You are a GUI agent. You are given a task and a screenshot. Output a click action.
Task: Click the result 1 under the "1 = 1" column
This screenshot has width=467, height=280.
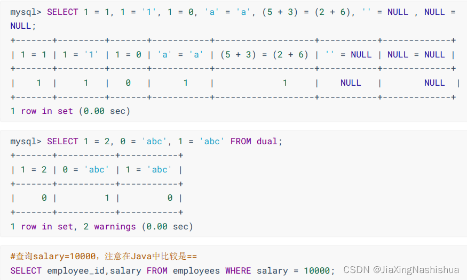[39, 83]
